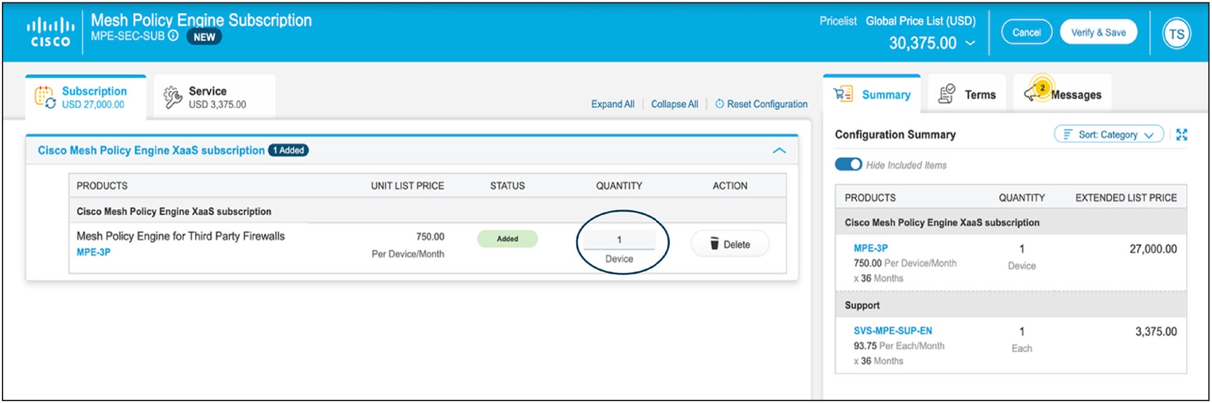Collapse the XaaS subscription section chevron
Image resolution: width=1212 pixels, height=403 pixels.
pyautogui.click(x=779, y=150)
